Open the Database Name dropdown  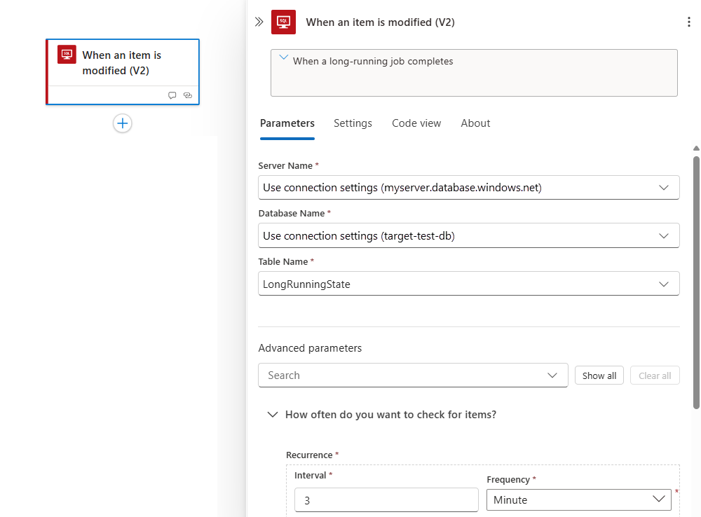coord(663,235)
